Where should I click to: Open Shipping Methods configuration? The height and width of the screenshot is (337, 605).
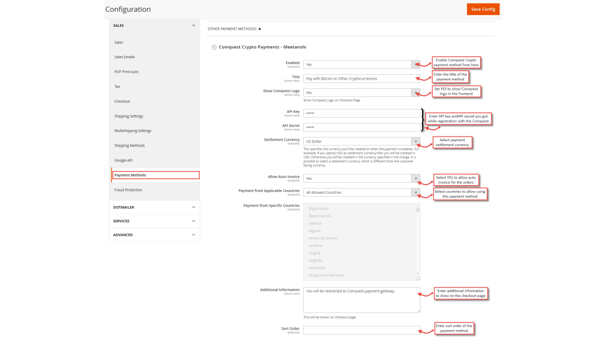pyautogui.click(x=128, y=145)
